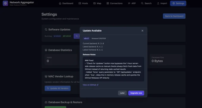Click the Map icon in navbar

pyautogui.click(x=94, y=3)
